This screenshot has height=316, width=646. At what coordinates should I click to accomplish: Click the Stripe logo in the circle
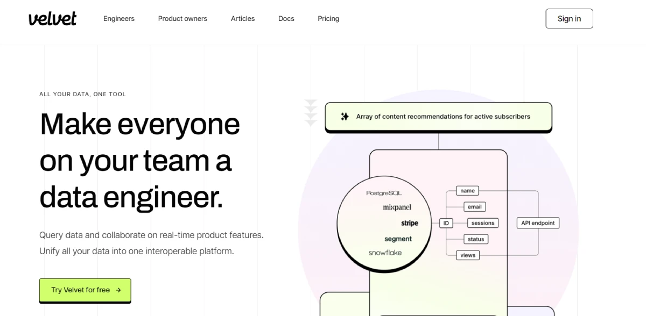click(x=409, y=223)
